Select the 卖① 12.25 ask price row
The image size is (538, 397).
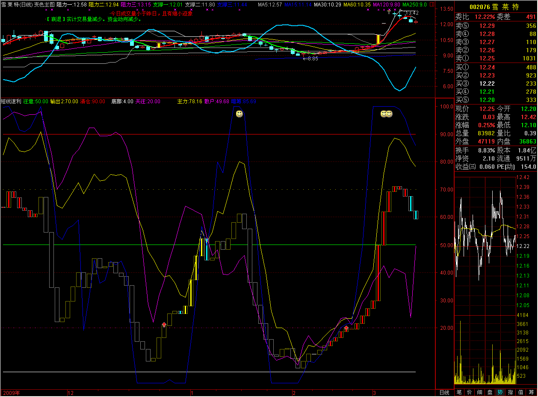tap(495, 58)
